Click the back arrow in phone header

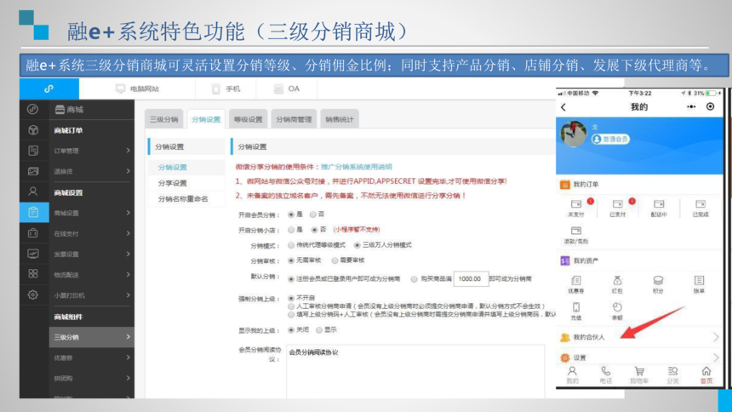(563, 107)
